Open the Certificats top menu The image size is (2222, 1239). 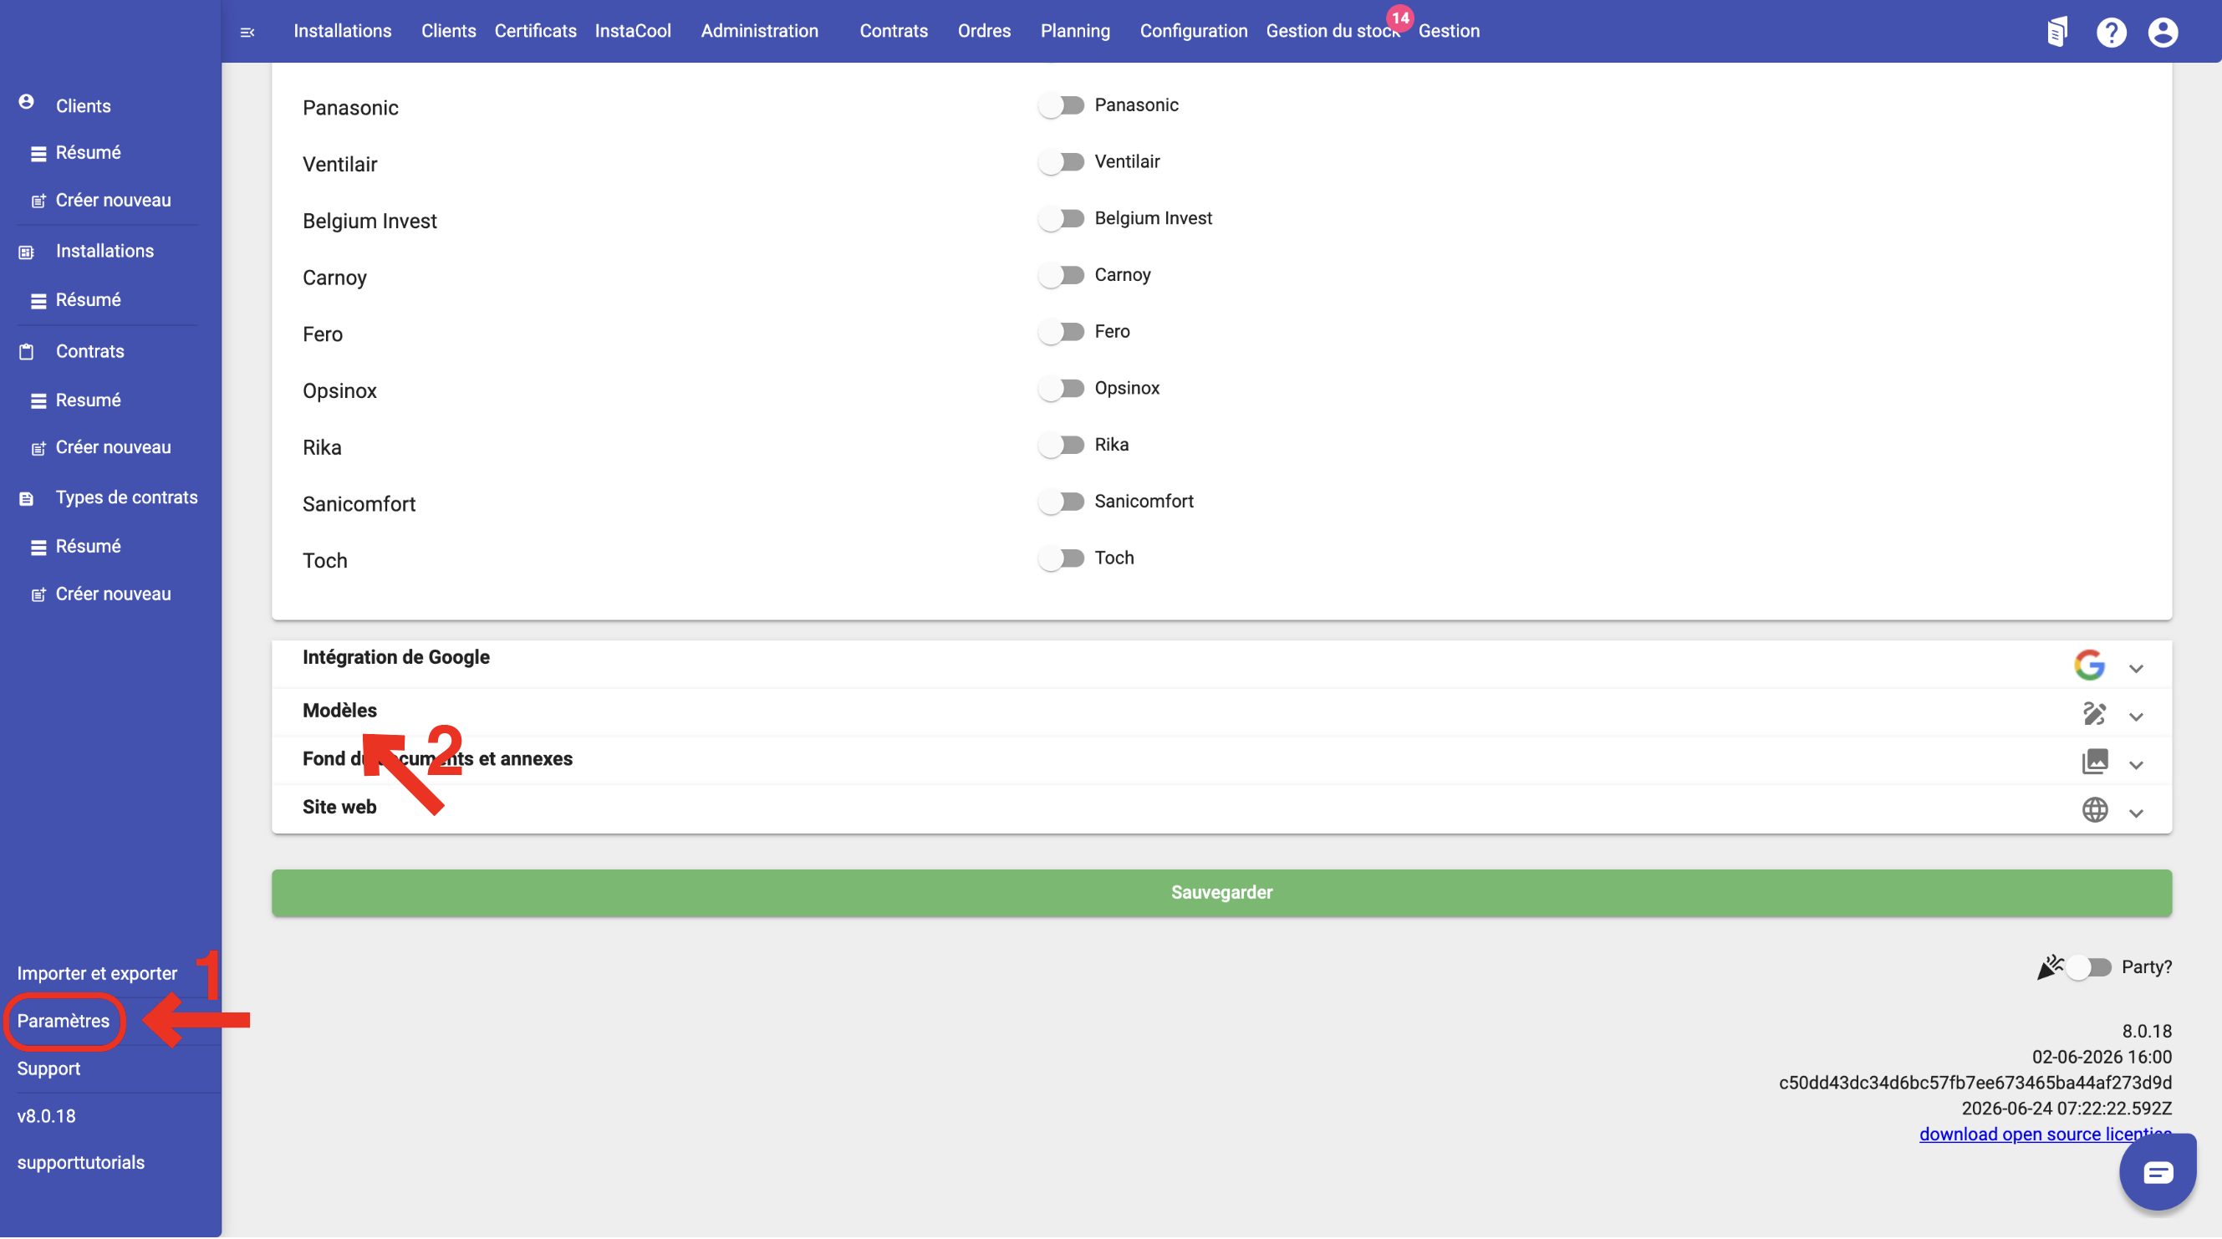535,31
